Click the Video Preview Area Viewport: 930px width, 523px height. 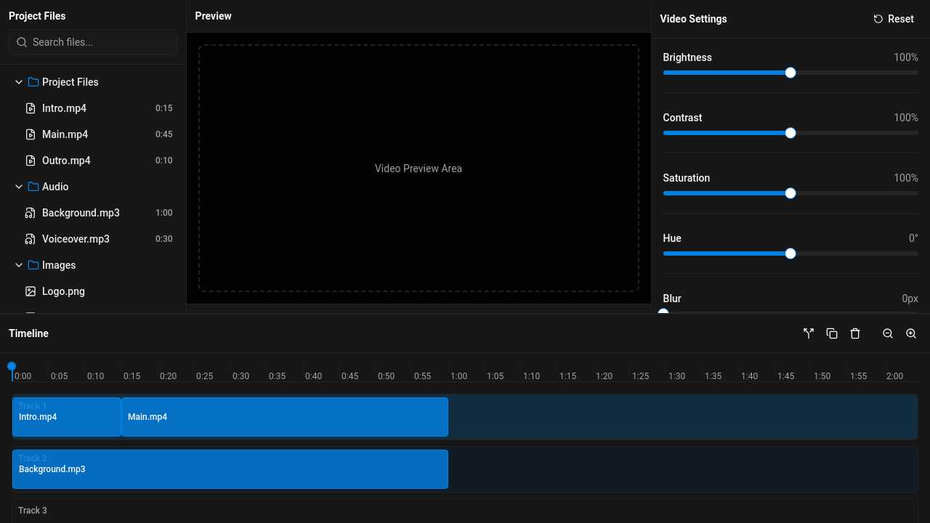click(418, 169)
